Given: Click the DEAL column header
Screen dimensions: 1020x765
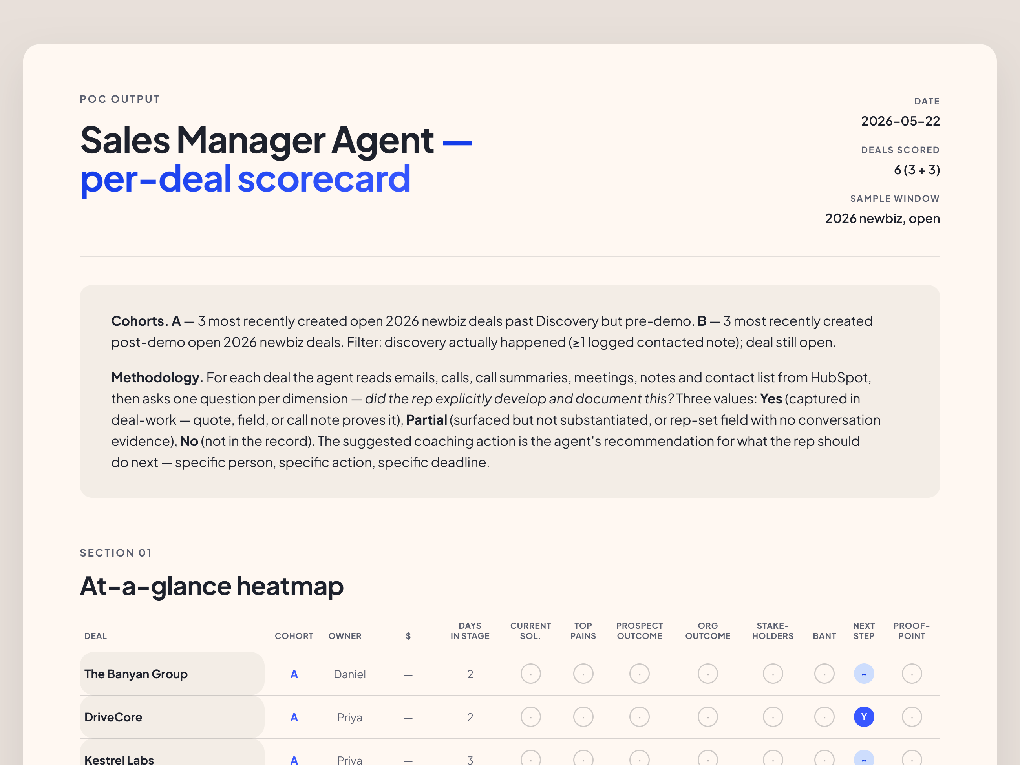Looking at the screenshot, I should click(95, 636).
